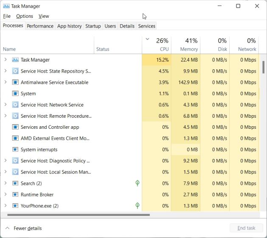Expand Service Host: Diagnostic Policy entry

click(x=6, y=161)
